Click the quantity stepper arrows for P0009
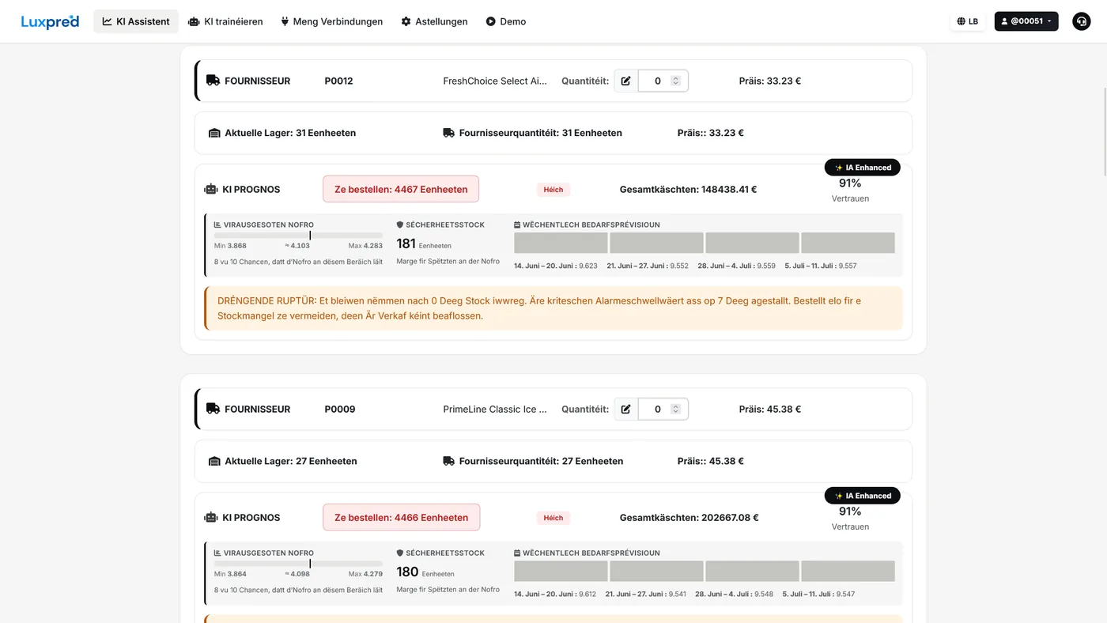The height and width of the screenshot is (623, 1107). [x=675, y=409]
